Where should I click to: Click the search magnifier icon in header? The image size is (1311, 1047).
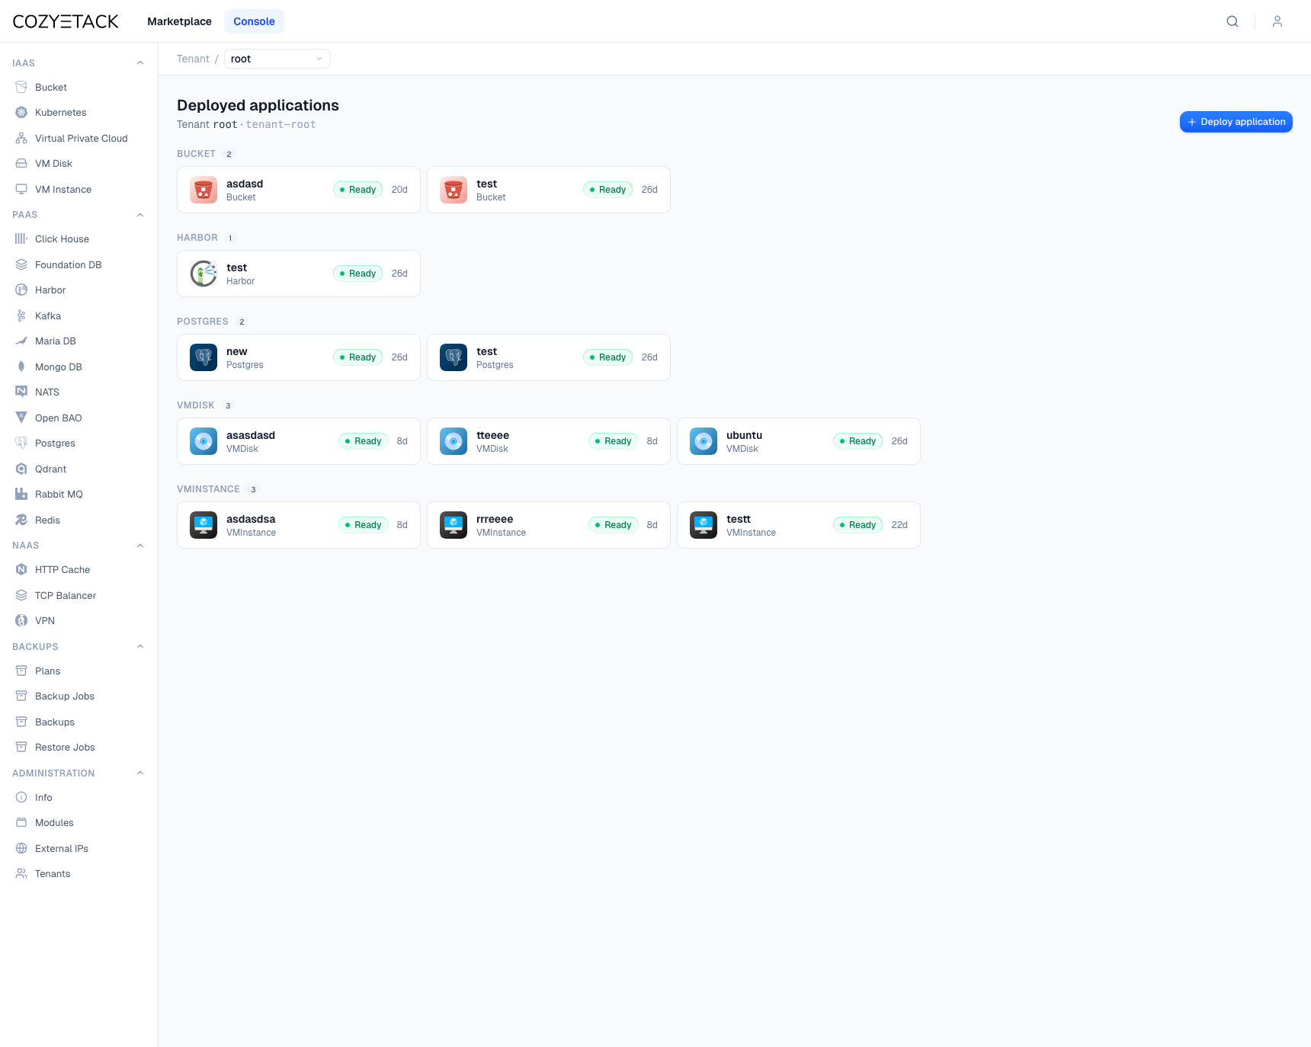pos(1232,21)
